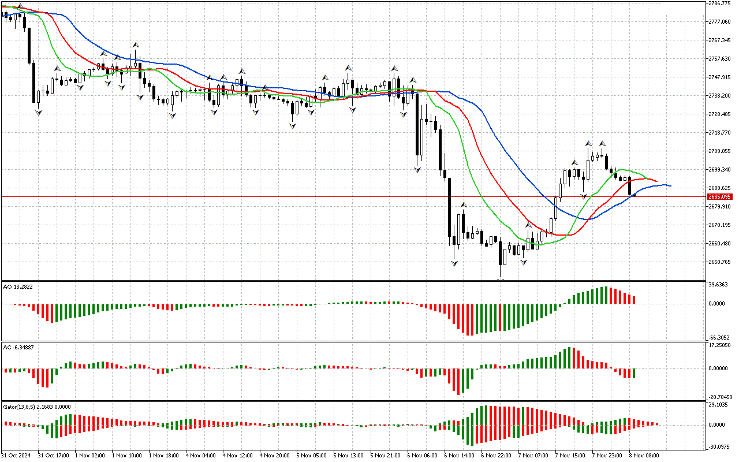Click the 7 Nov 15:00 time label

(570, 456)
